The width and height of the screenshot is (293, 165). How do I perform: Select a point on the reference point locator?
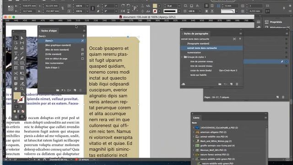tap(11, 8)
